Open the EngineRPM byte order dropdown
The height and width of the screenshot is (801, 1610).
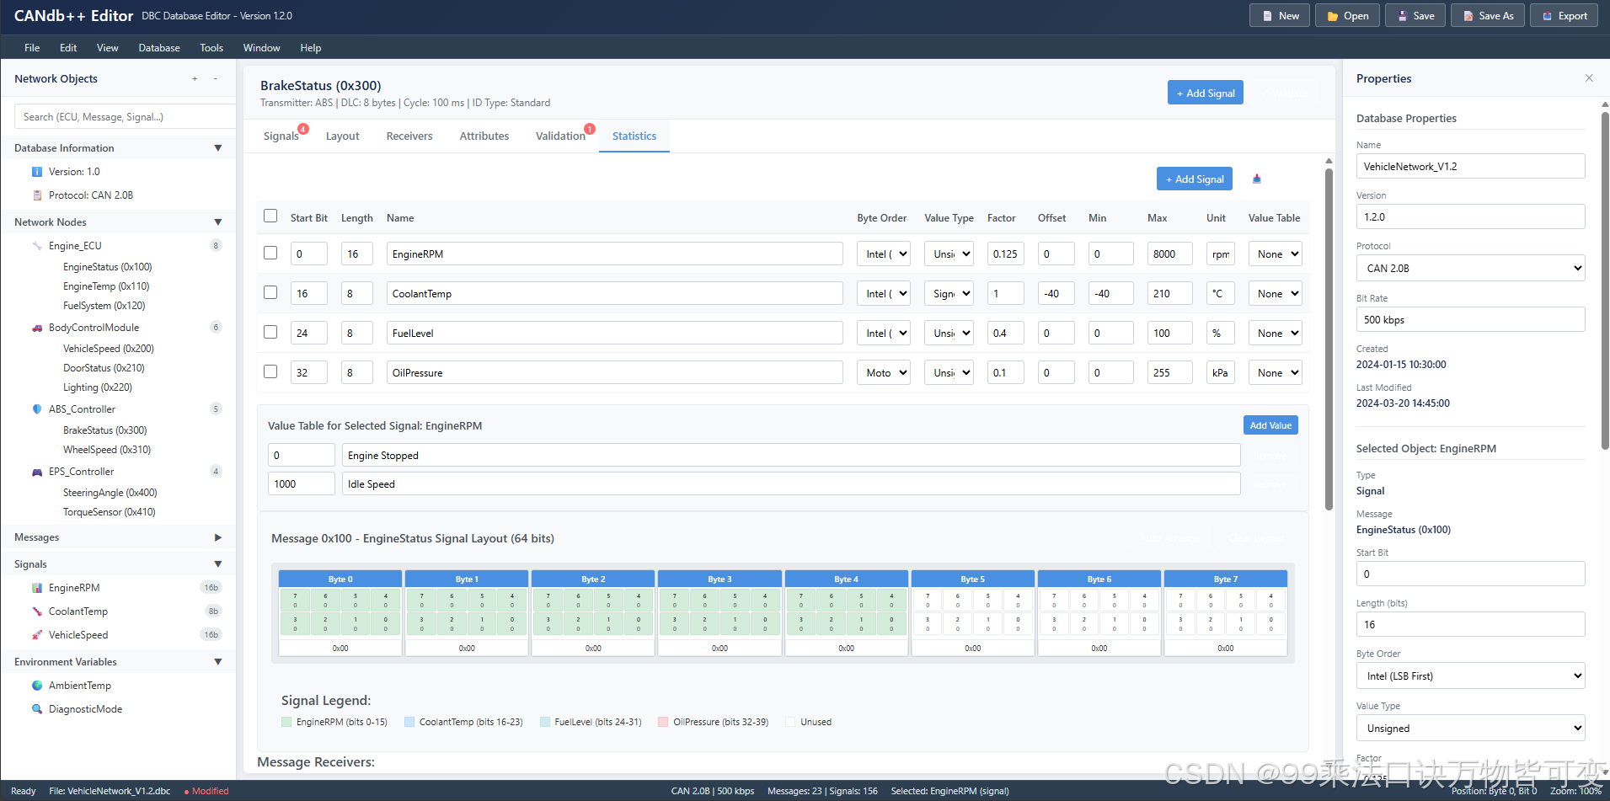click(x=884, y=254)
